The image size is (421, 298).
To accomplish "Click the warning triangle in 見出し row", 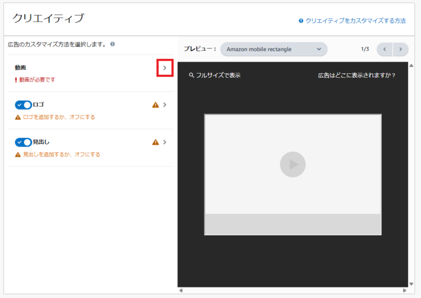I will point(155,142).
